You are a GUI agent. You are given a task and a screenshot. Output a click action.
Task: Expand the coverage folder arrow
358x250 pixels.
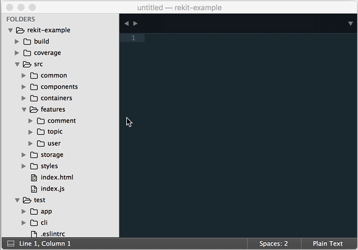point(17,53)
